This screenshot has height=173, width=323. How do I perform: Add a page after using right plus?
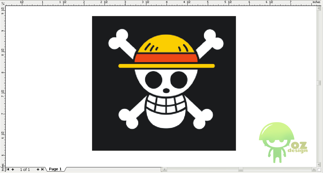tap(38, 169)
